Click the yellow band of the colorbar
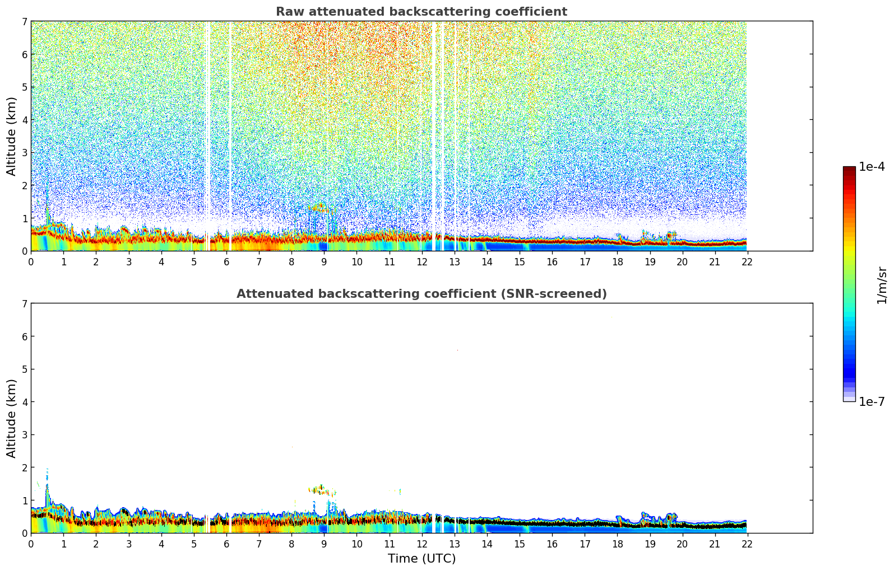 (849, 246)
